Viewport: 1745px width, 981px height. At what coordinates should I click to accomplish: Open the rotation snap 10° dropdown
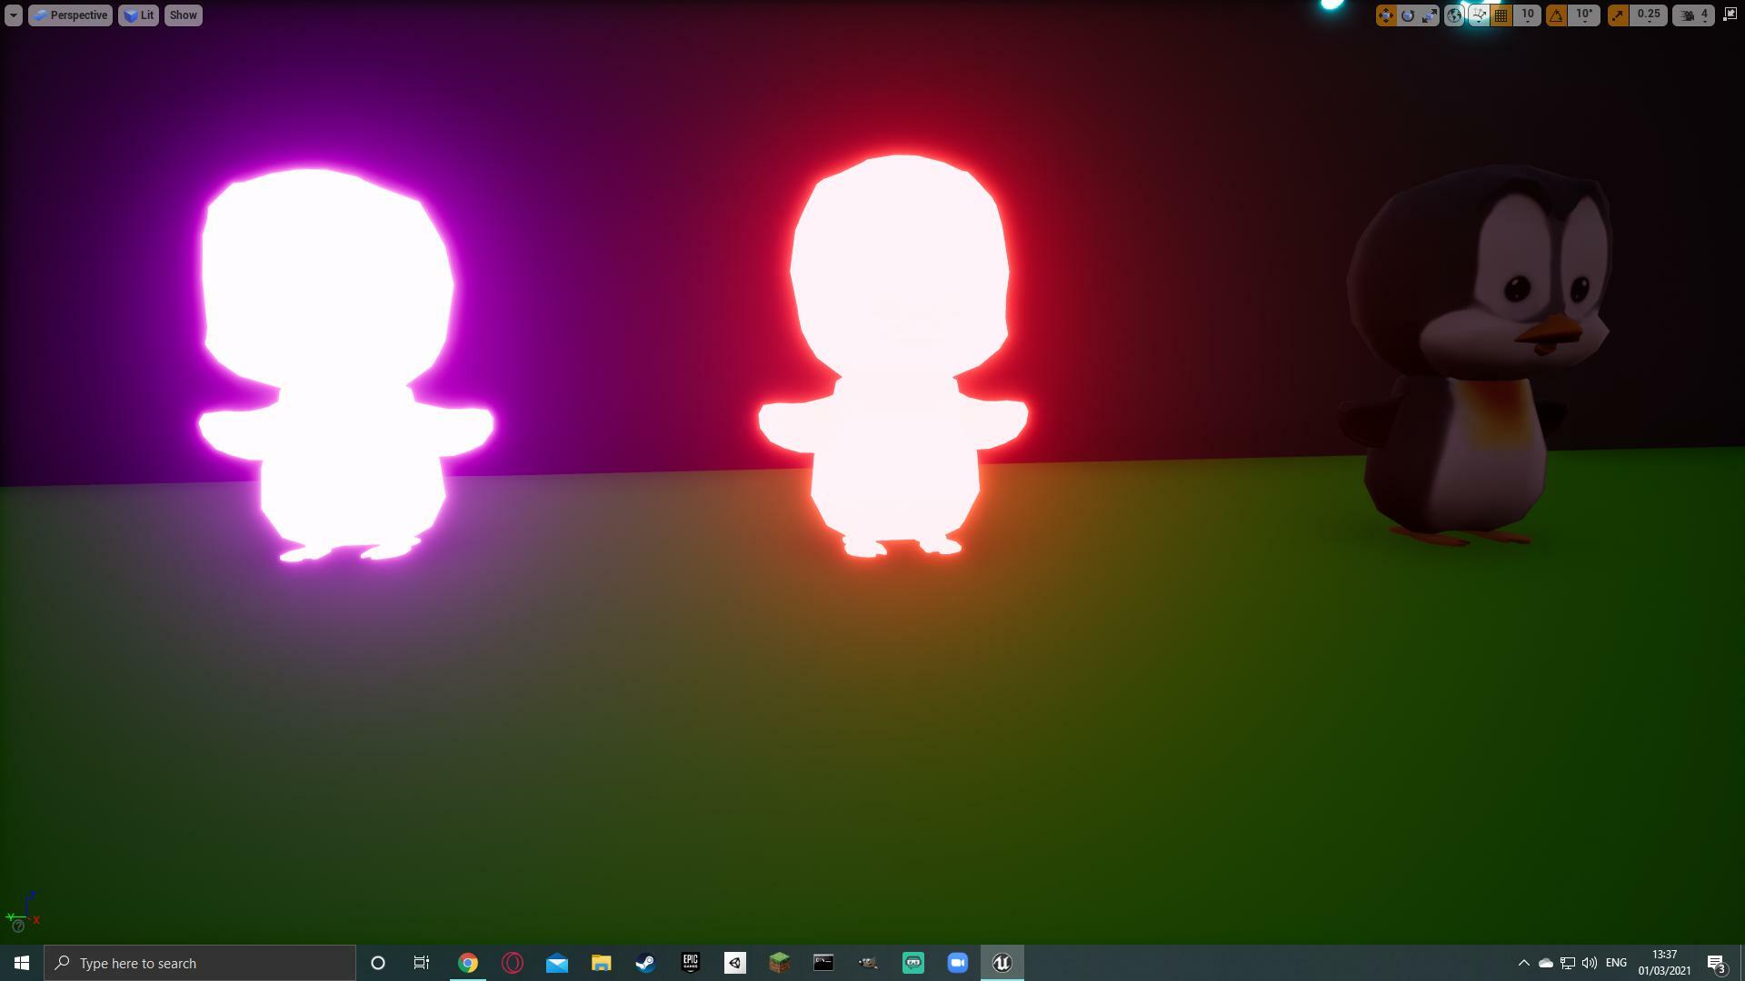click(1584, 15)
